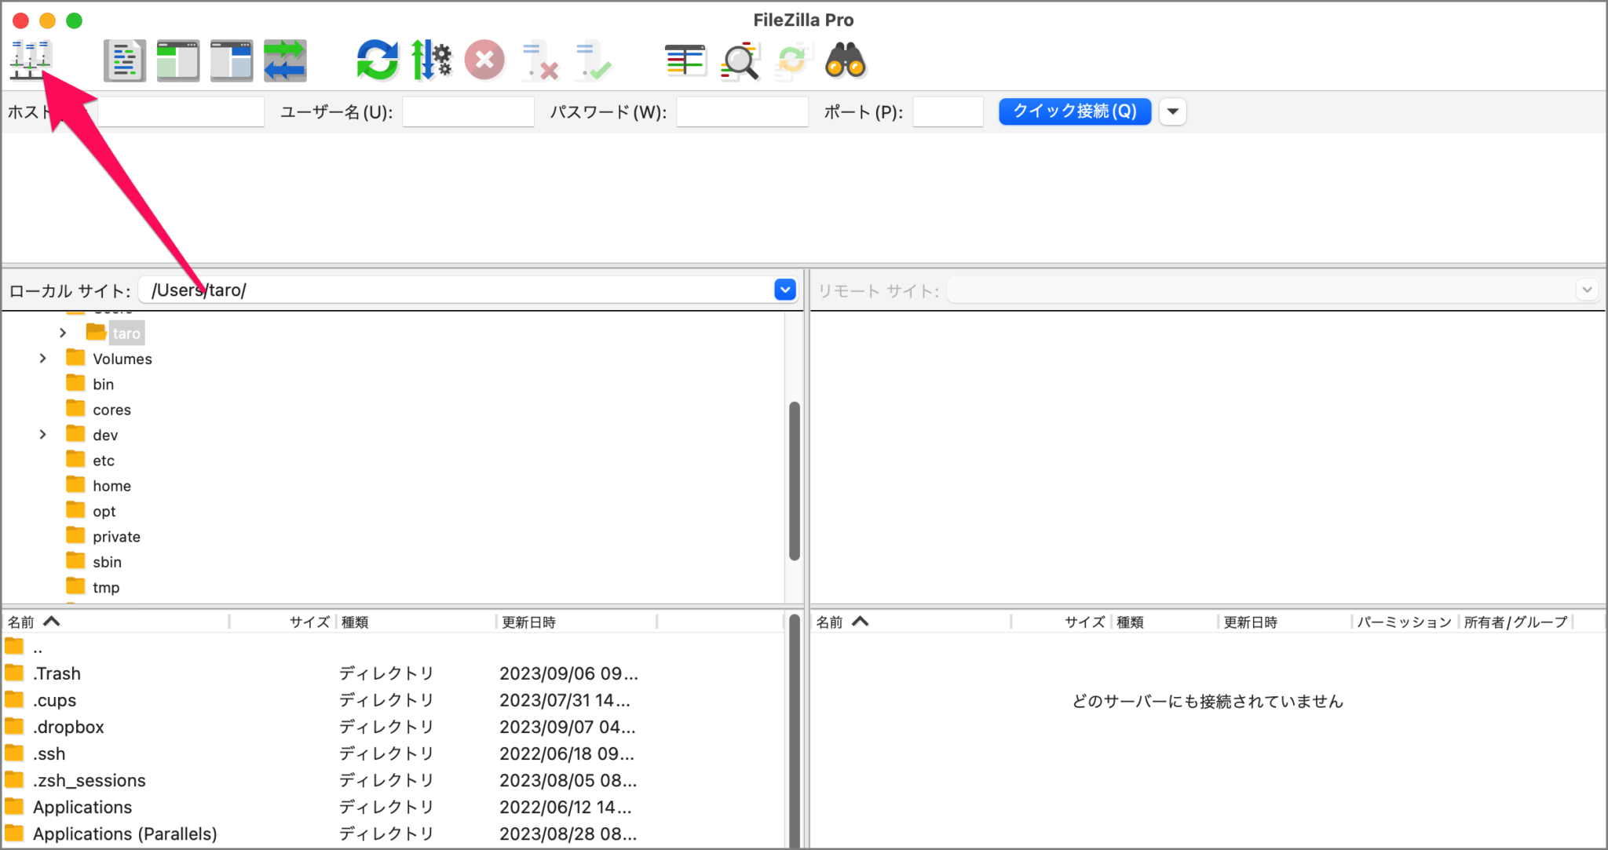Image resolution: width=1608 pixels, height=850 pixels.
Task: Toggle processing of the transfer queue
Action: click(431, 59)
